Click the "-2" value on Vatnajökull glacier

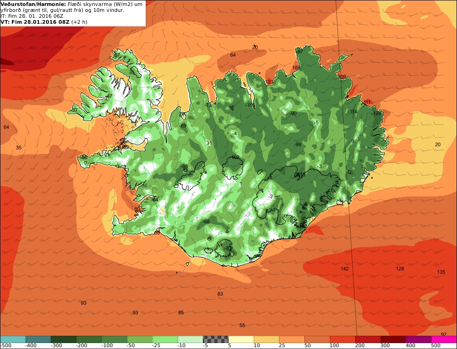click(x=271, y=196)
